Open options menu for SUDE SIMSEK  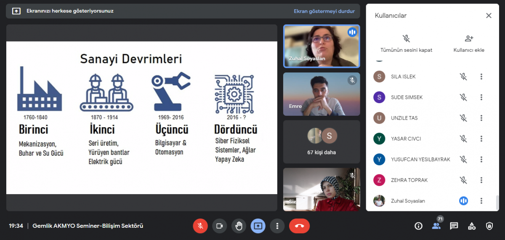click(481, 97)
